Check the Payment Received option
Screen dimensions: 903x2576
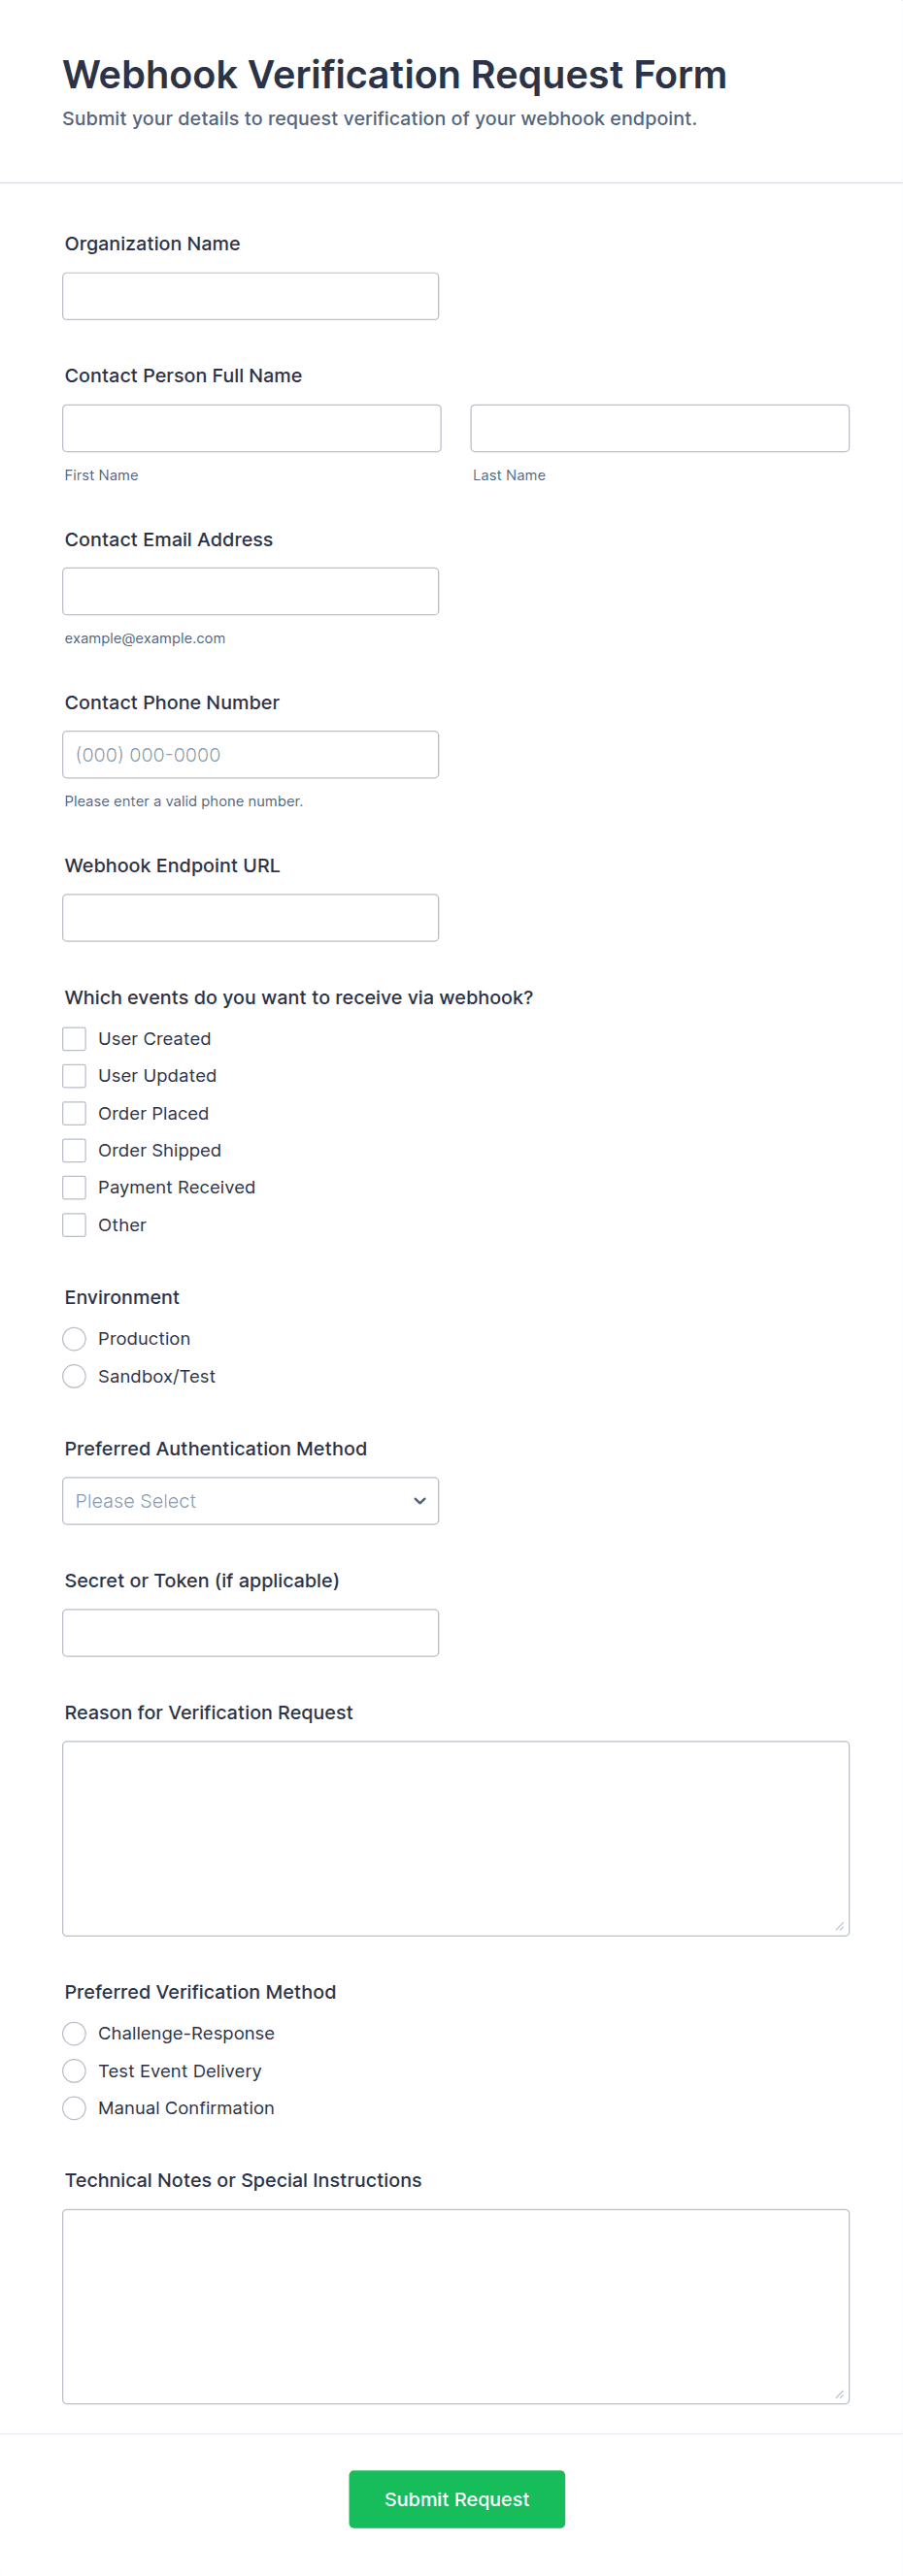[74, 1187]
